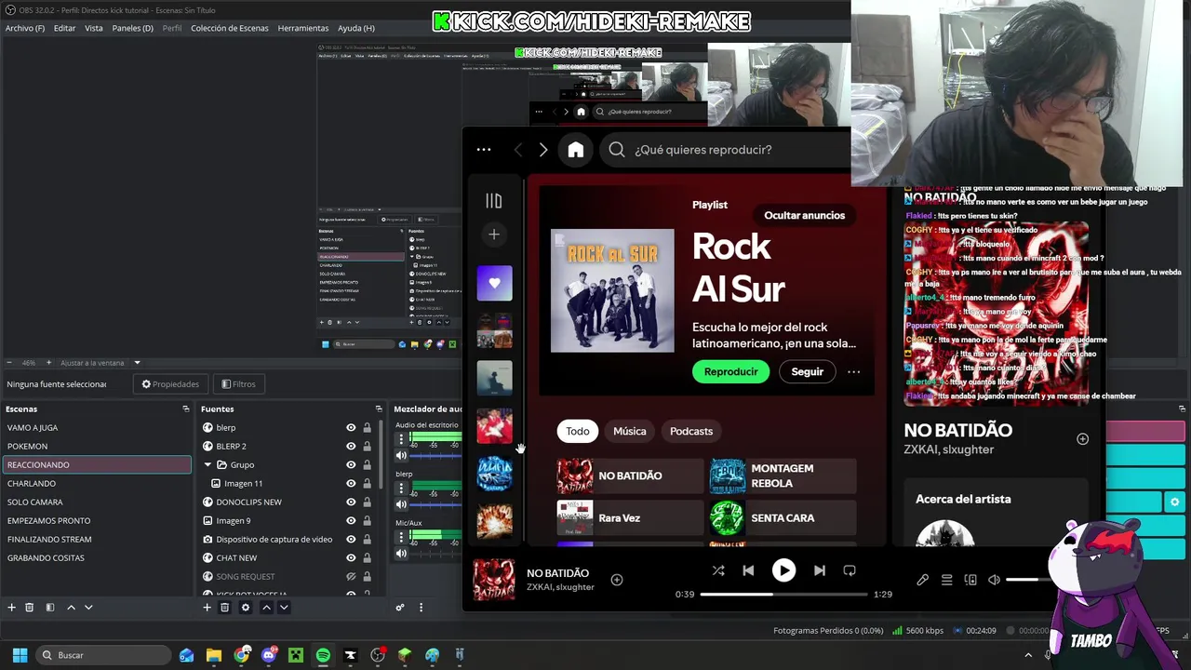Viewport: 1191px width, 670px height.
Task: Skip to next track in Spotify
Action: coord(819,570)
